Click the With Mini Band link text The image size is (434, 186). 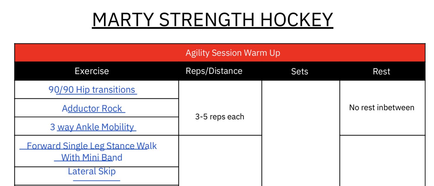92,157
